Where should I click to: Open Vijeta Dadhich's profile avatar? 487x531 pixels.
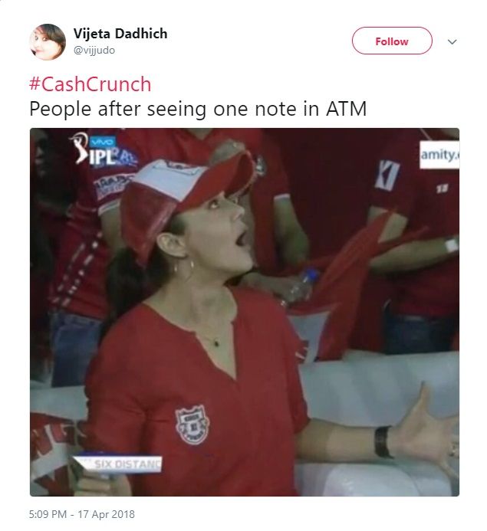[48, 42]
